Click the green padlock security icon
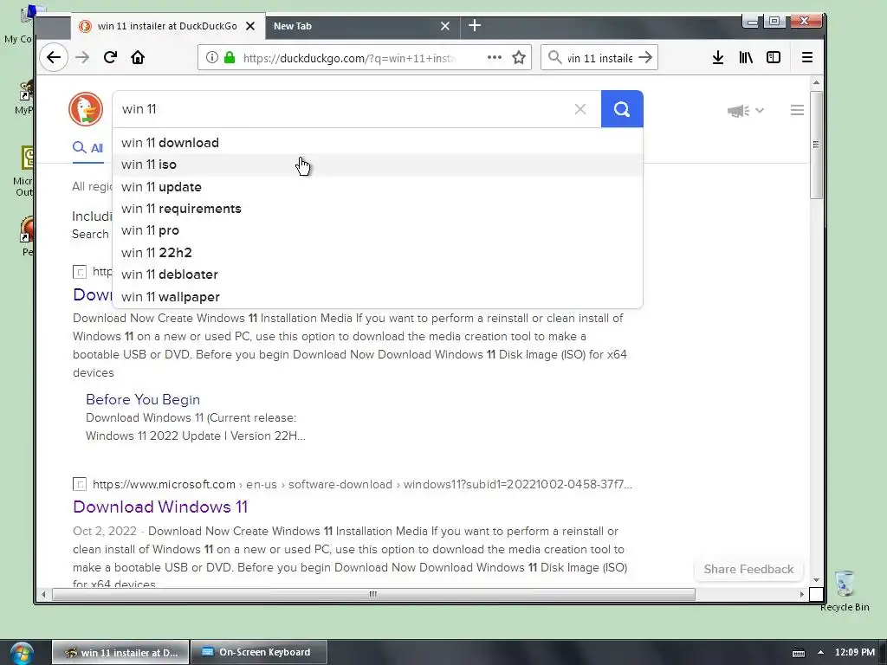This screenshot has width=887, height=665. (229, 57)
